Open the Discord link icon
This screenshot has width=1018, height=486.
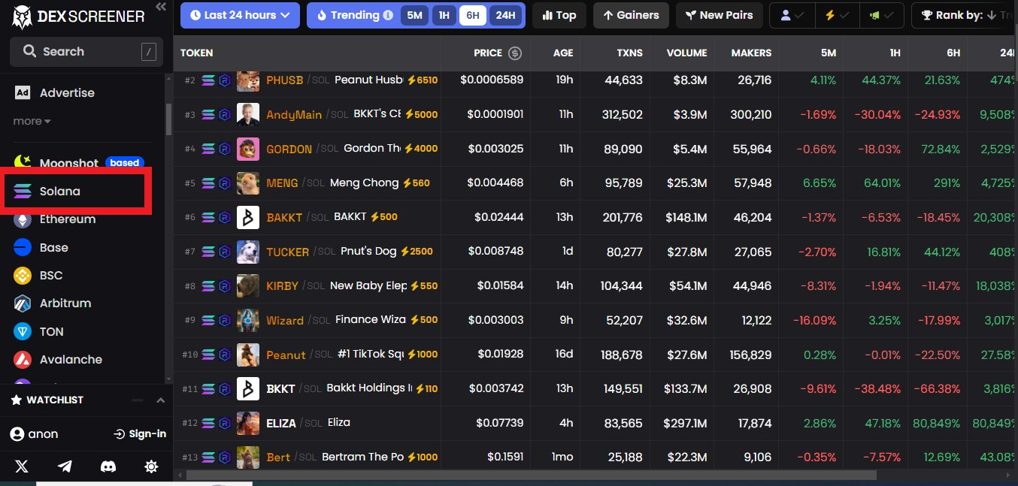coord(108,466)
